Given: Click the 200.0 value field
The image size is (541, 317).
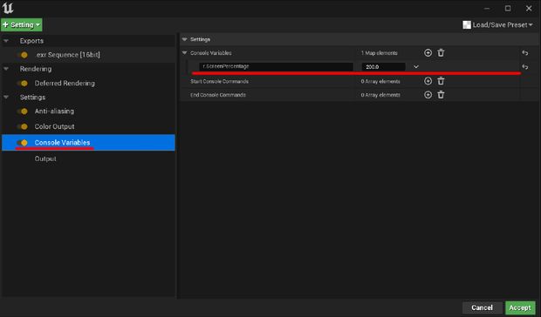Looking at the screenshot, I should pyautogui.click(x=383, y=67).
